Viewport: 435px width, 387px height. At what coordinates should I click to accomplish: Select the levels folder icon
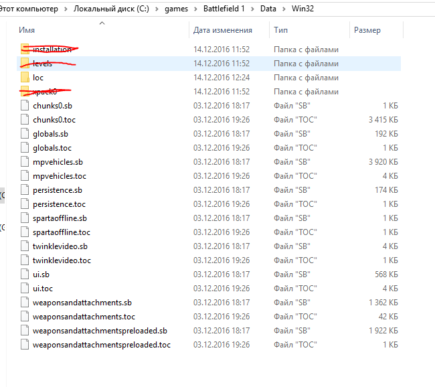pos(25,63)
